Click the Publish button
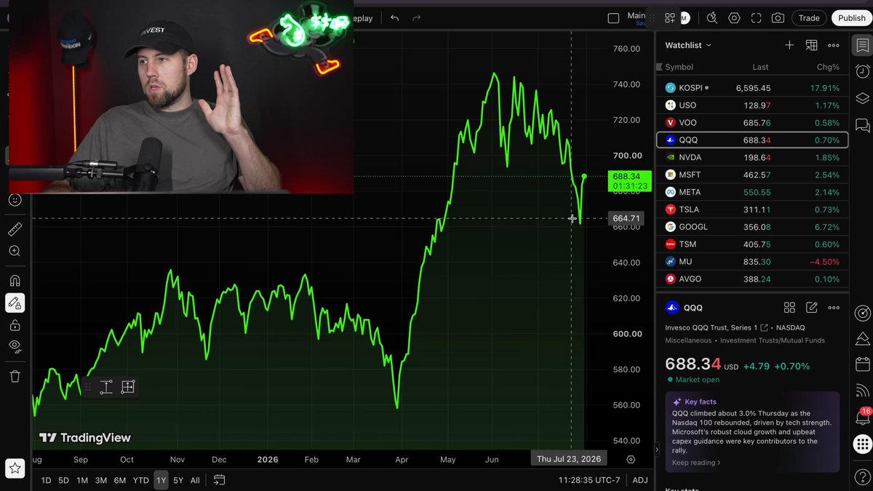This screenshot has width=873, height=491. click(851, 18)
